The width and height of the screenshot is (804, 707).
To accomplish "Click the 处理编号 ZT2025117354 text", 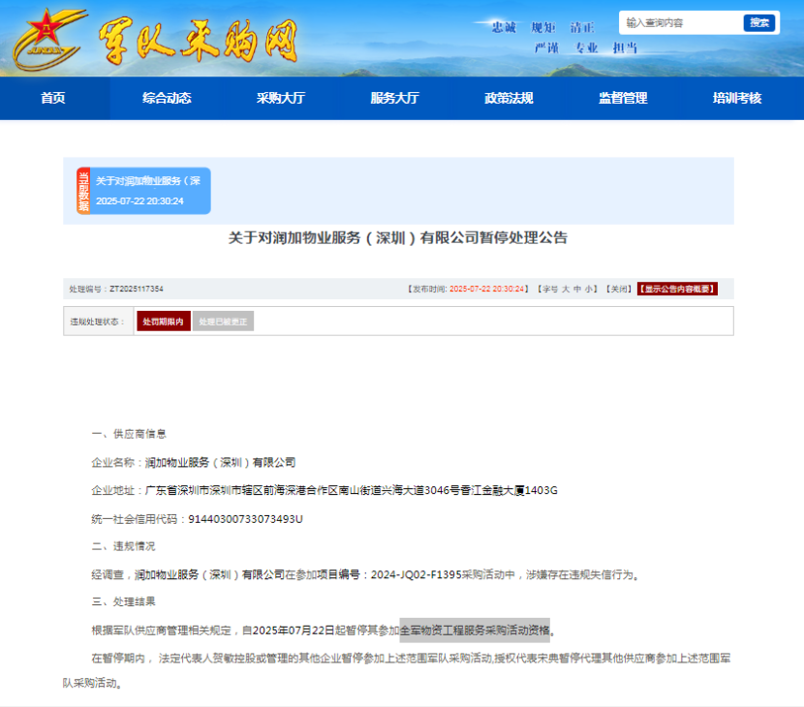I will [116, 290].
